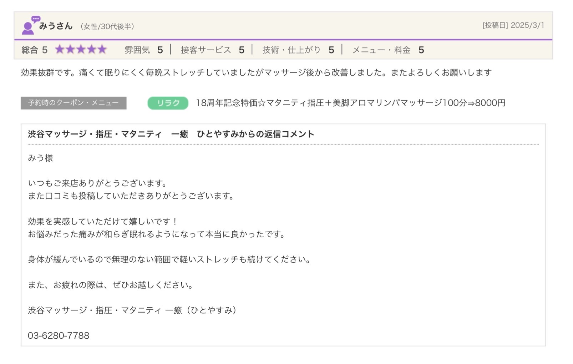Image resolution: width=573 pixels, height=364 pixels.
Task: Open the reviewer name みうさん
Action: 56,26
